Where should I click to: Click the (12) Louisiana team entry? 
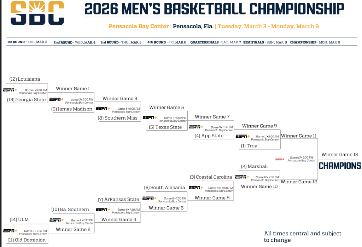[25, 79]
